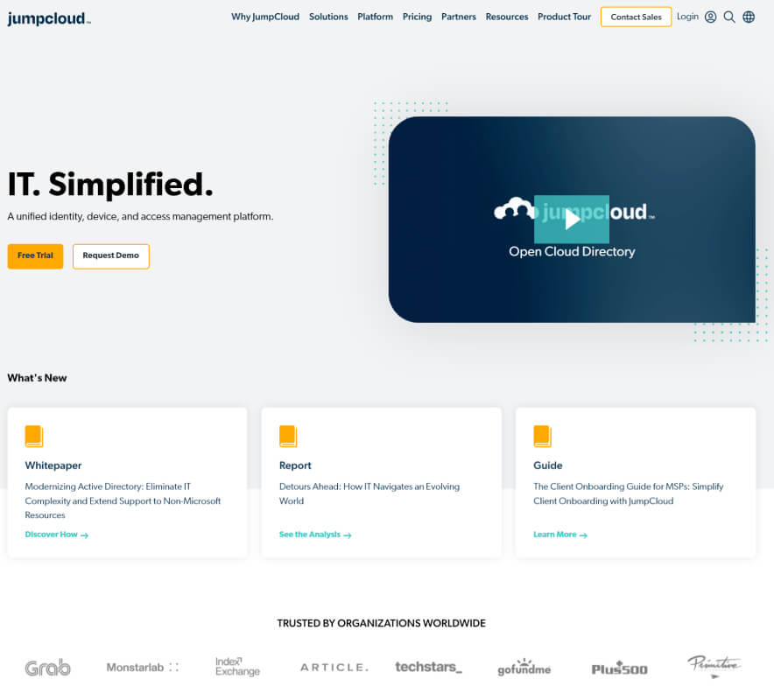Open the Solutions menu
The height and width of the screenshot is (700, 774).
tap(328, 17)
